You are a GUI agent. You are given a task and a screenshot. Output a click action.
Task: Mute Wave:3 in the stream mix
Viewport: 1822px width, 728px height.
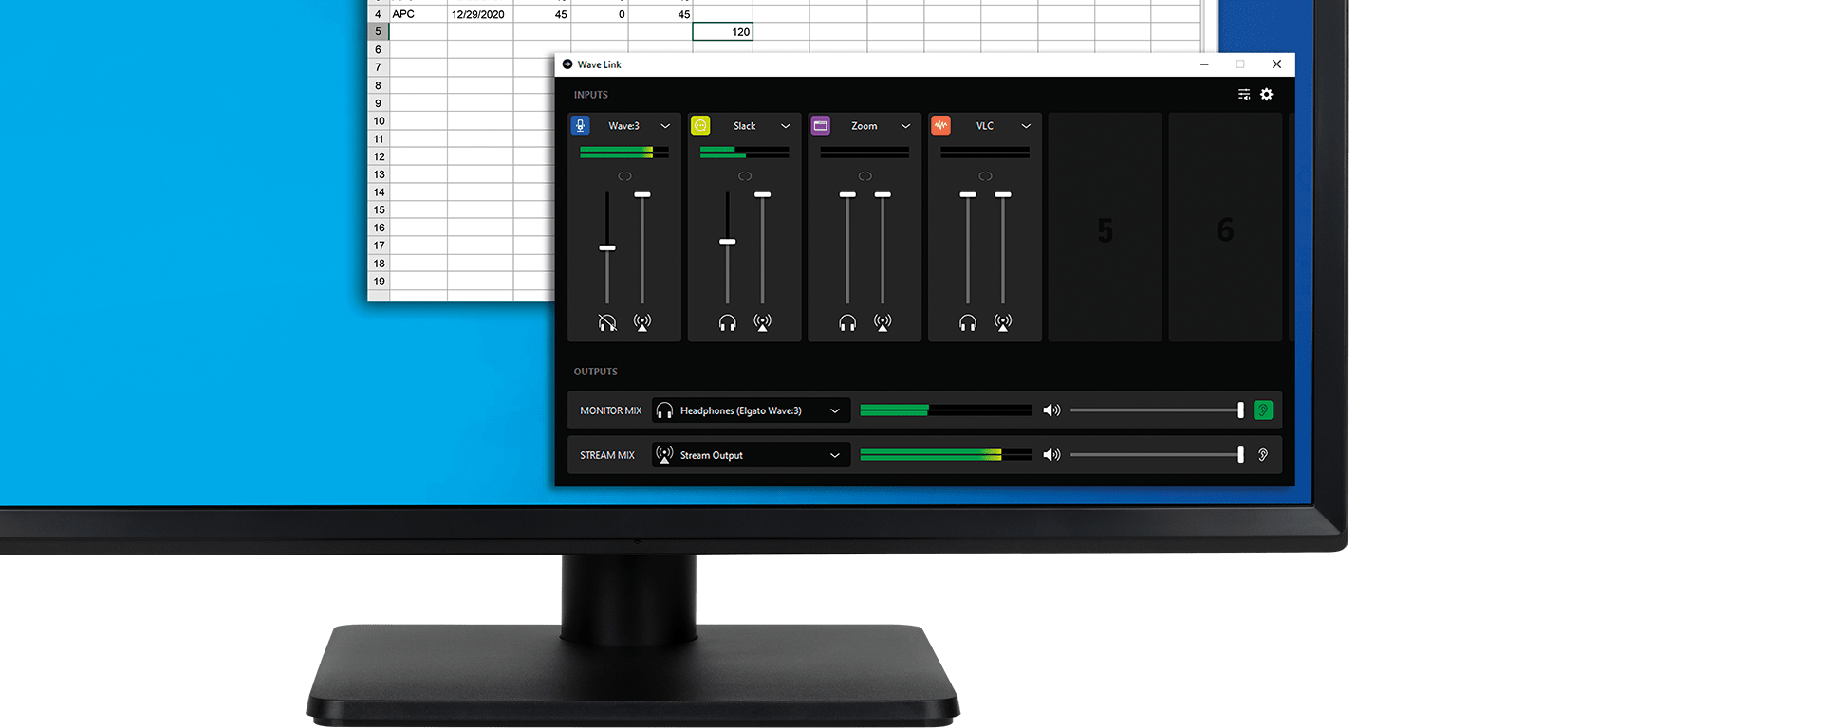click(x=642, y=322)
